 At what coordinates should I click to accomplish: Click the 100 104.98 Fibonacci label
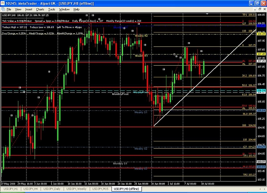pos(249,125)
